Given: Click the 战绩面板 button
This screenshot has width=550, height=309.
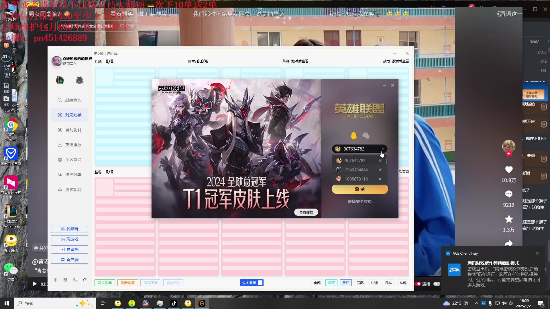Looking at the screenshot, I should 151,283.
